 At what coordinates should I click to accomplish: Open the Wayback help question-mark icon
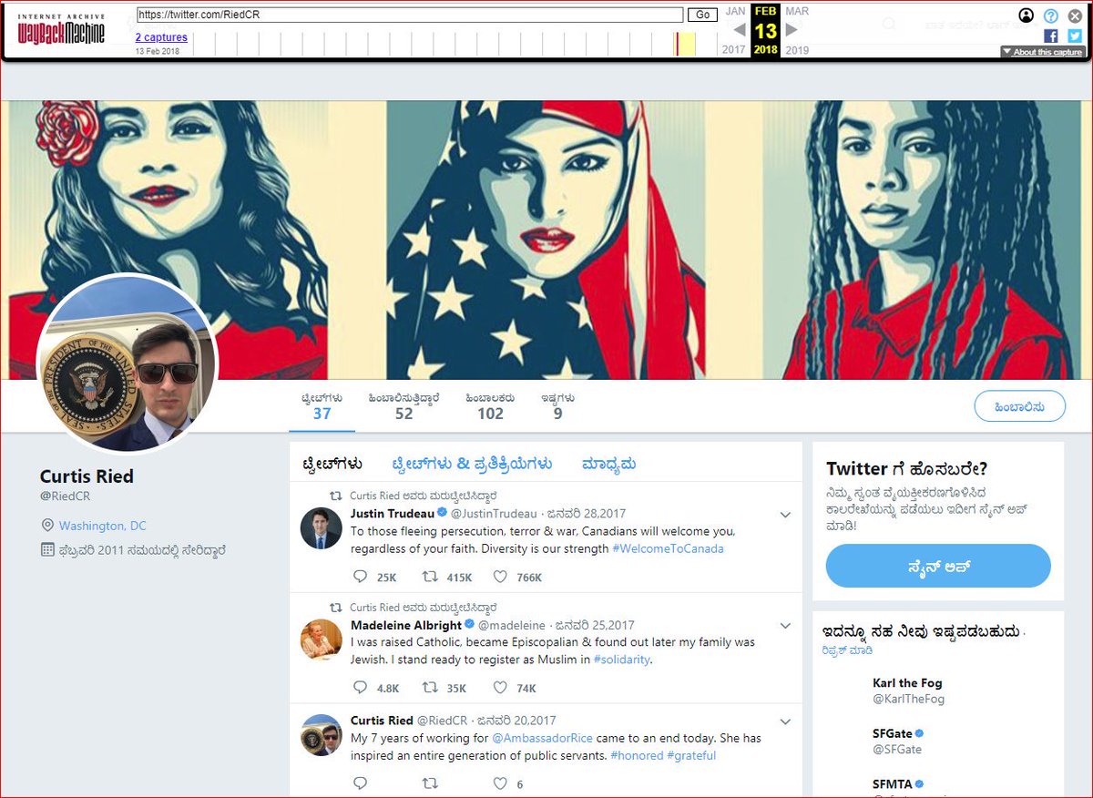point(1051,15)
